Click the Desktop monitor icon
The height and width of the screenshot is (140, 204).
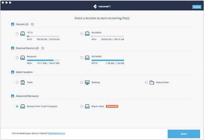click(87, 82)
